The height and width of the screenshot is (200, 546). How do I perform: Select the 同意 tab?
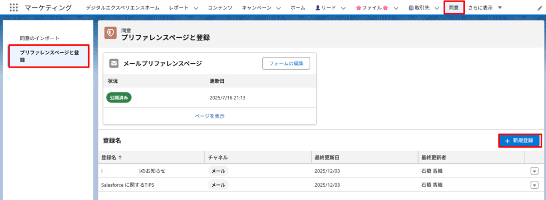[x=454, y=7]
